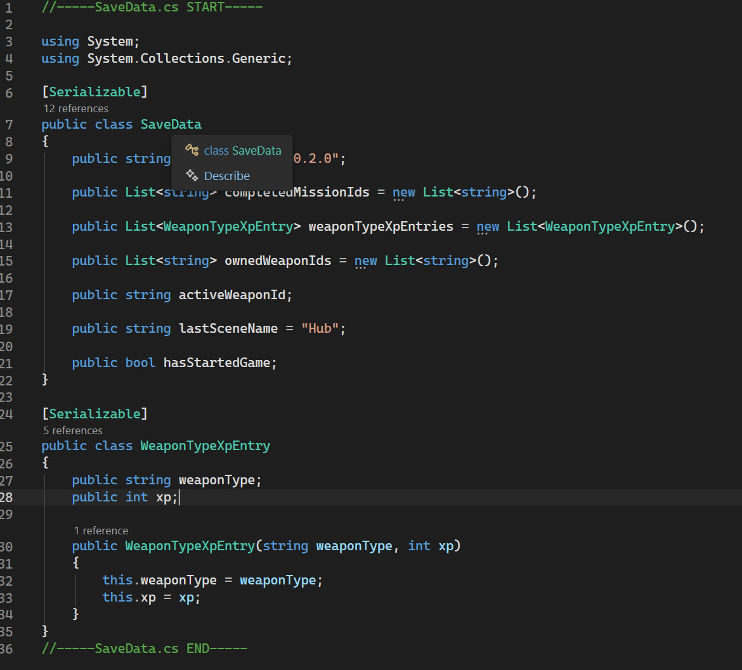Click the activeWeaponId field name
The height and width of the screenshot is (670, 742).
232,295
